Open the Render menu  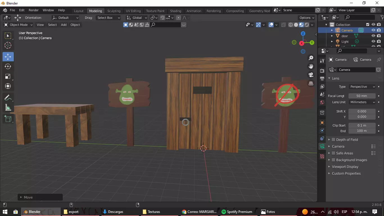tap(34, 10)
